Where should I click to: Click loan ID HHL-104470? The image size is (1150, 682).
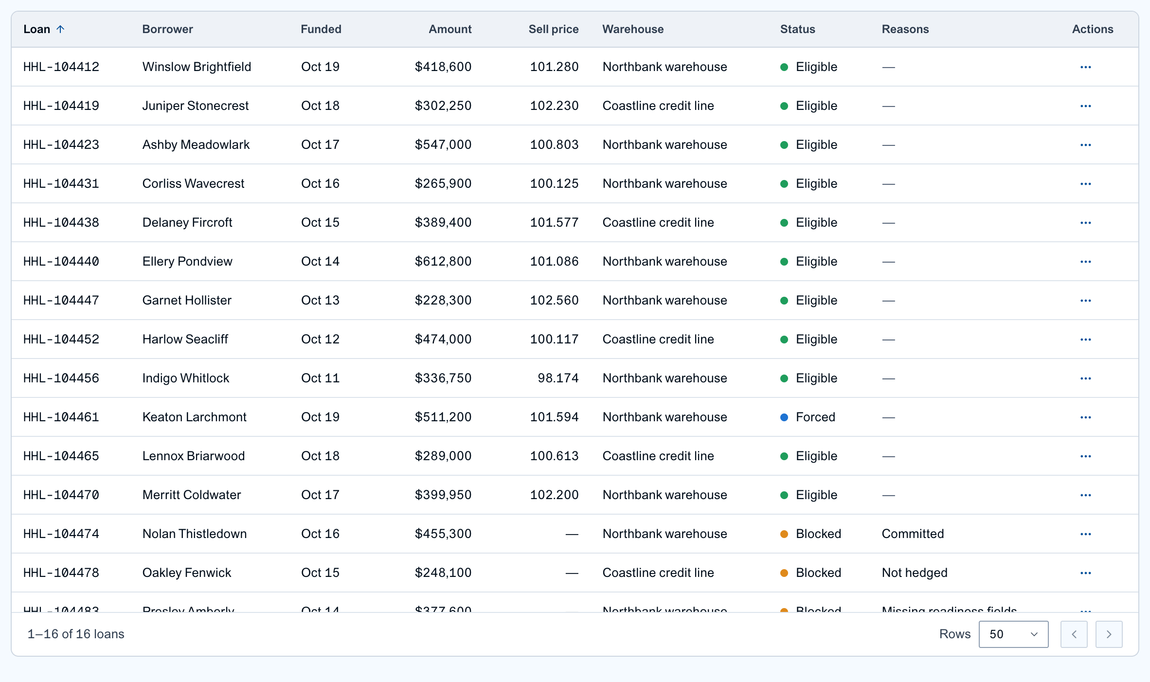[61, 495]
